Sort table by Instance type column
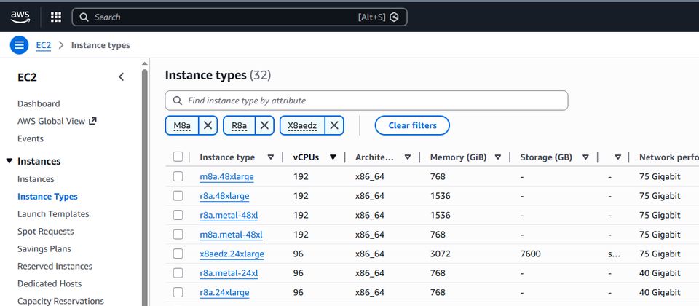Screen dimensions: 699x306 click(x=270, y=157)
